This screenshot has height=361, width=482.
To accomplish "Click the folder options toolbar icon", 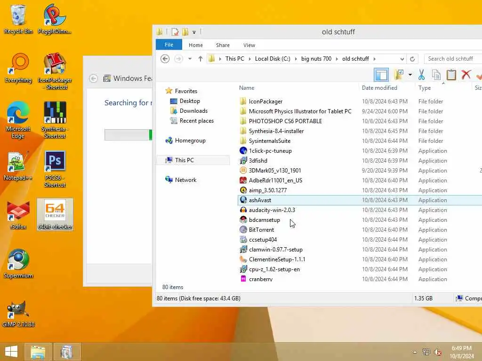I will (x=399, y=75).
